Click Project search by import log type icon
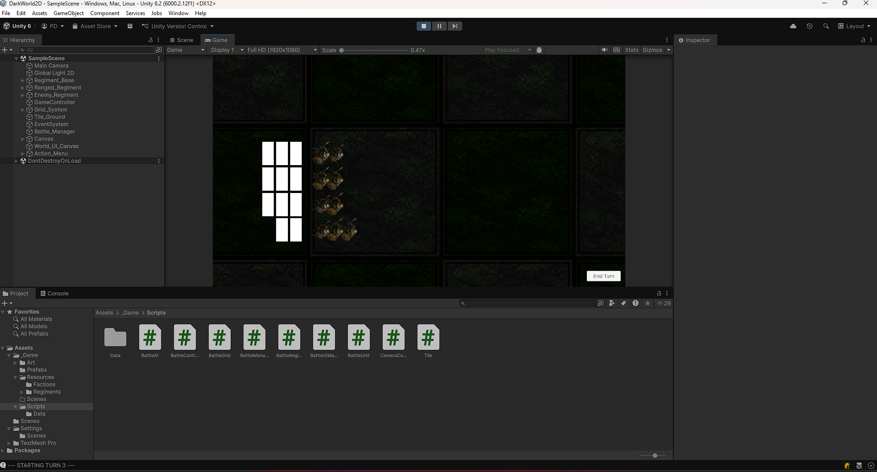 pyautogui.click(x=636, y=303)
